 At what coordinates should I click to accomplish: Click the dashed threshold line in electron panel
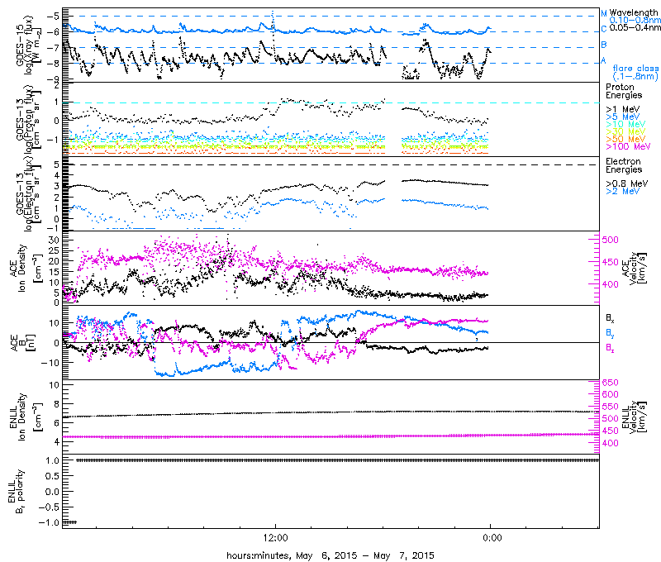click(330, 164)
